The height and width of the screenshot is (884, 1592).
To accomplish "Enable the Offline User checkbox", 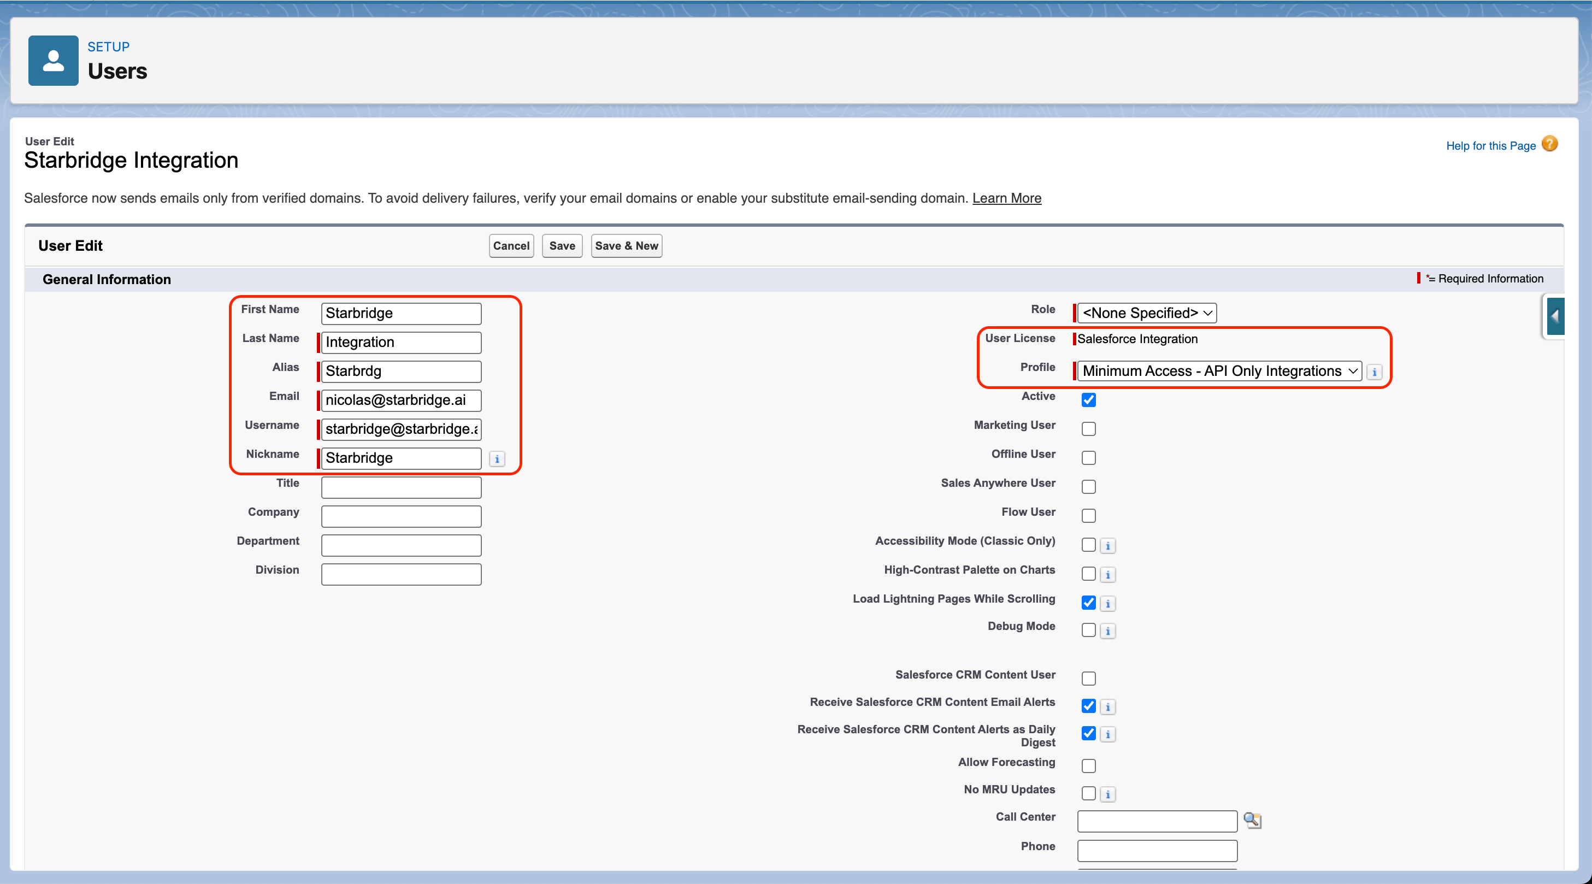I will (1088, 458).
